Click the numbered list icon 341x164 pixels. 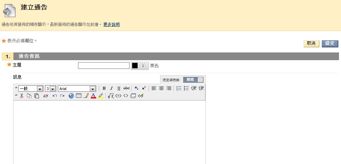(179, 88)
